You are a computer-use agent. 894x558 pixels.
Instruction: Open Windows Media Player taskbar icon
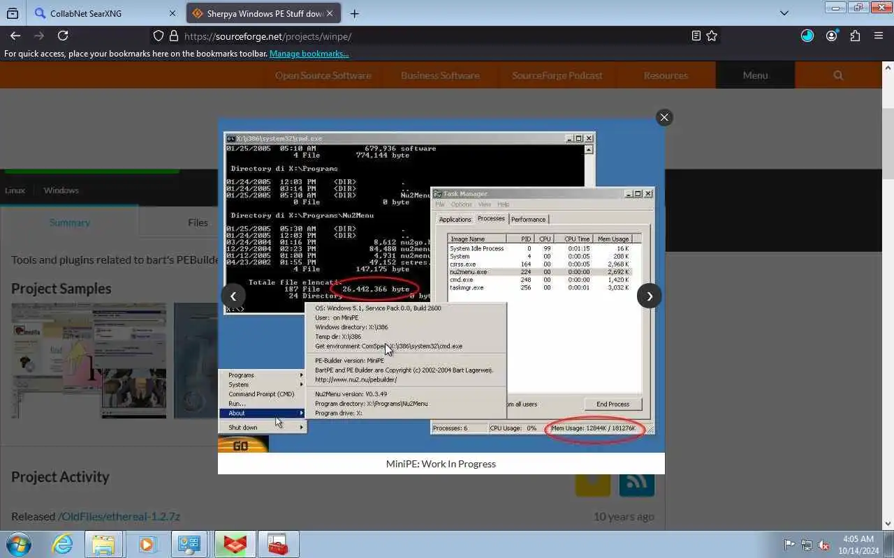(147, 544)
